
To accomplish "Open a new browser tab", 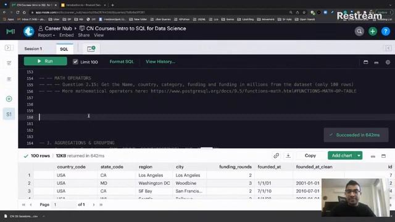I will tap(112, 5).
